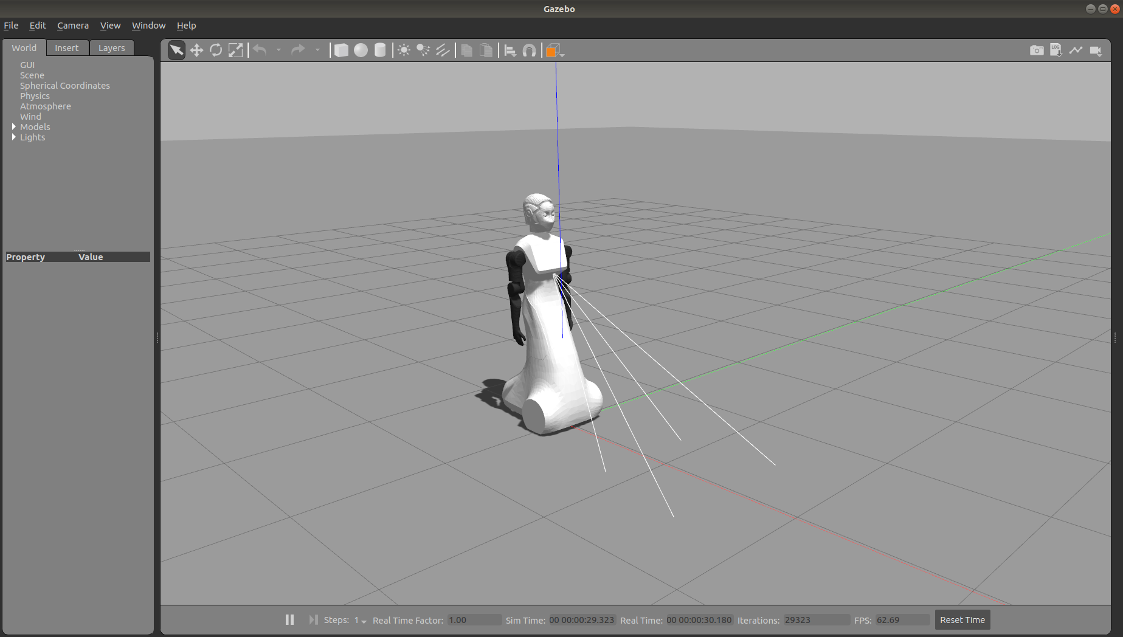Screen dimensions: 1123x637
Task: Click the Reset Time button
Action: click(x=962, y=620)
